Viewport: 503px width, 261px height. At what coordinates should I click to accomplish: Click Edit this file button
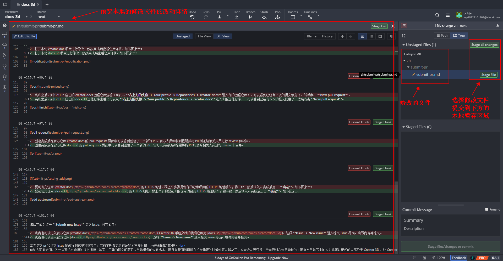(x=24, y=36)
